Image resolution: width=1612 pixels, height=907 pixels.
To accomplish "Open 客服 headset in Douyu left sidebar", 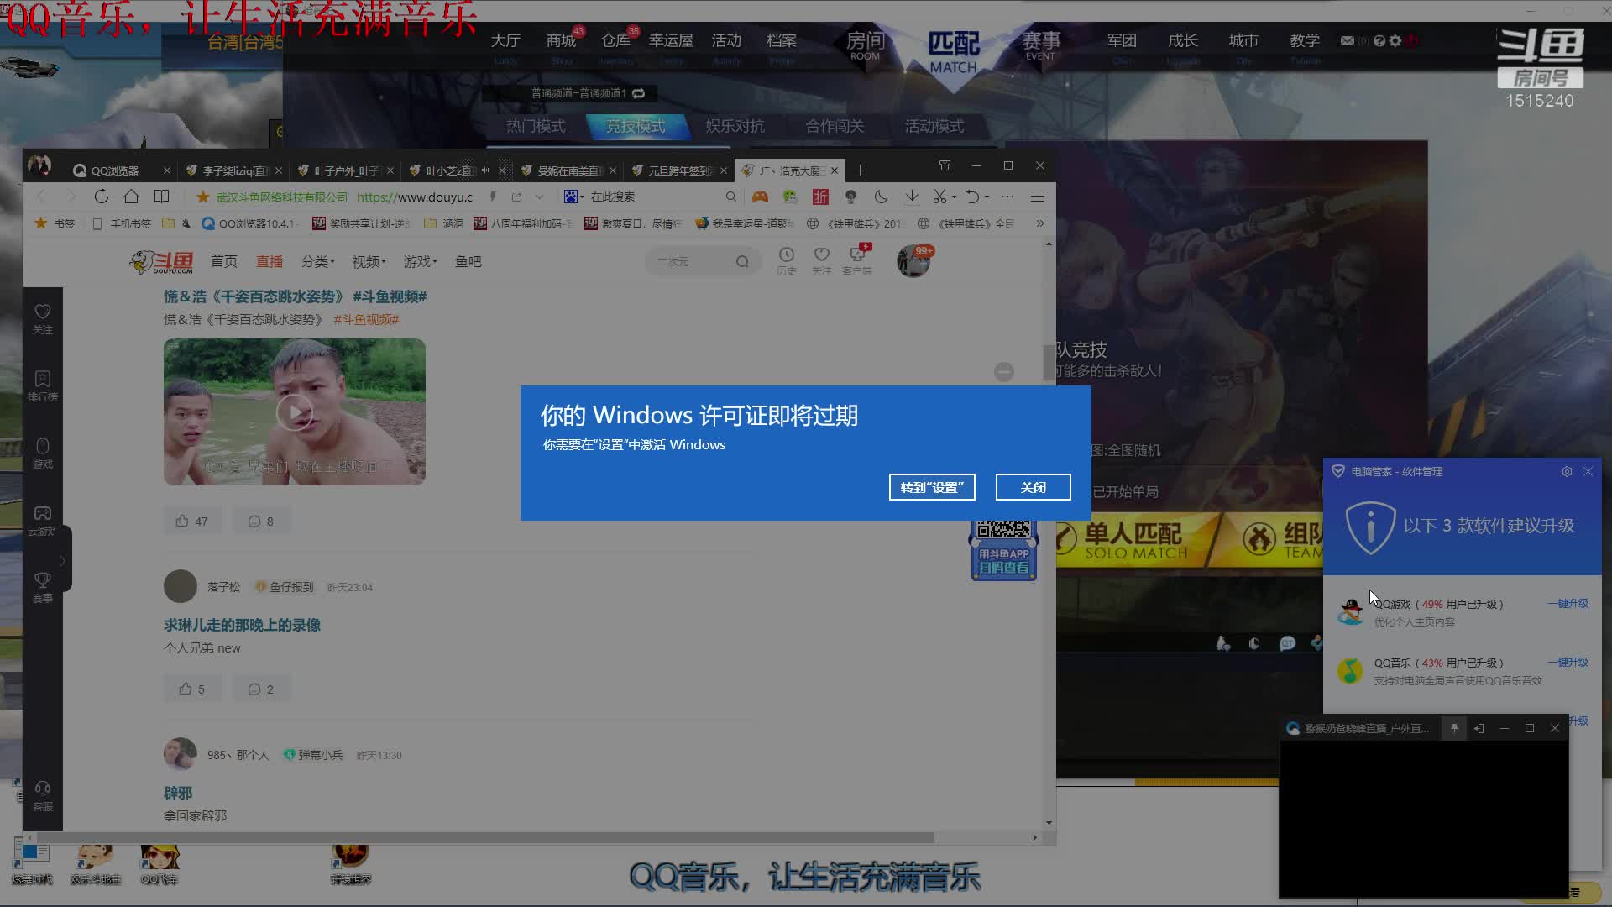I will pyautogui.click(x=43, y=796).
